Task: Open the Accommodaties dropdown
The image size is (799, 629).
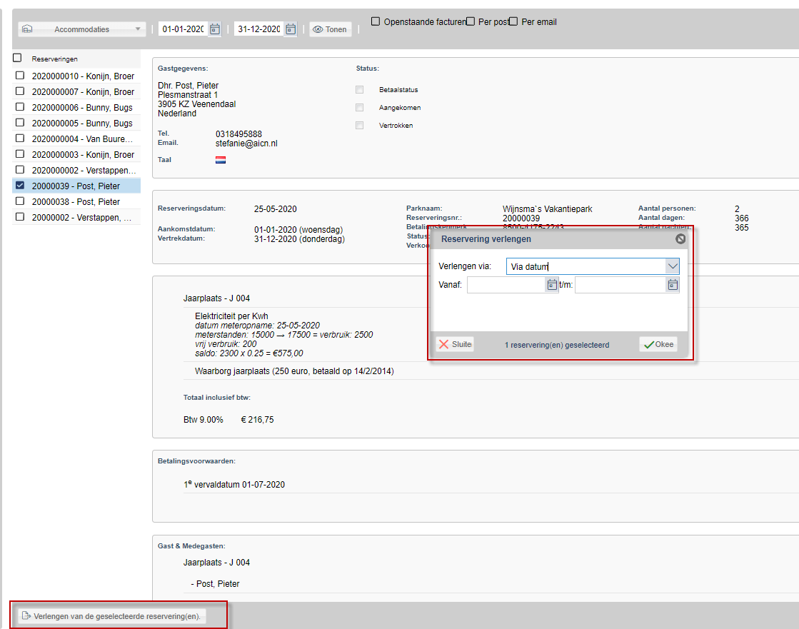Action: (x=82, y=29)
